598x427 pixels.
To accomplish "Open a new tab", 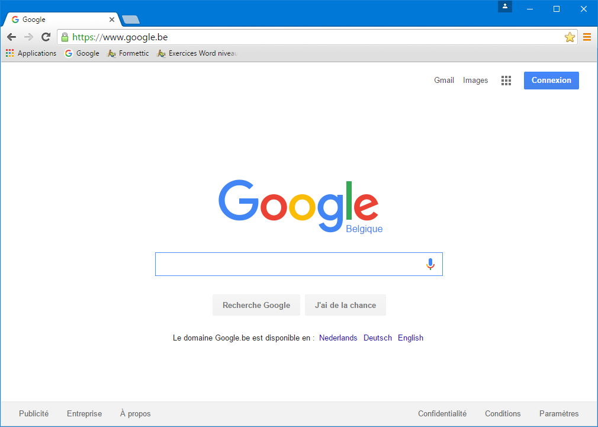I will 131,20.
